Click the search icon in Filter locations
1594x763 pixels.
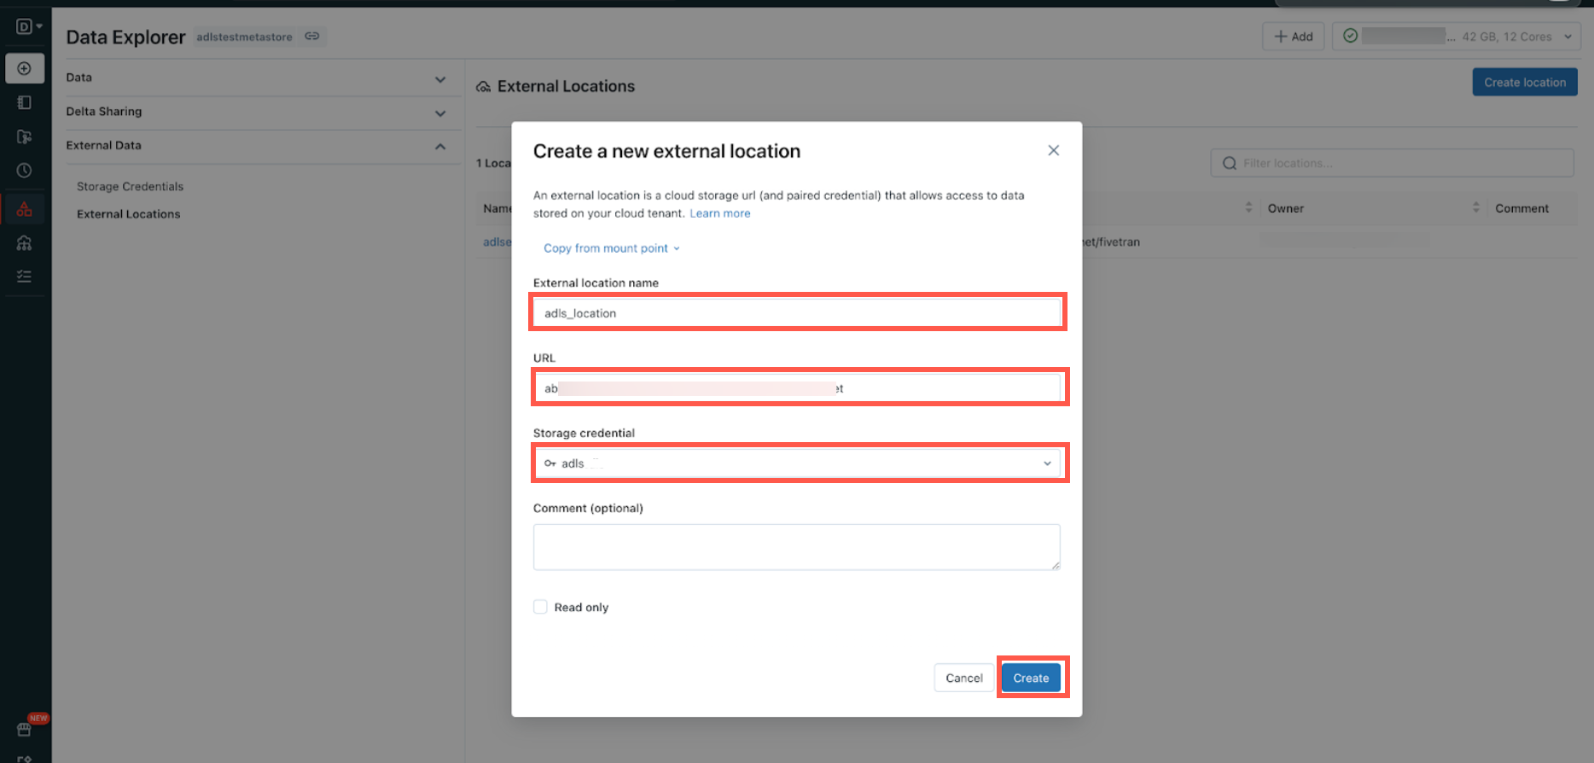(1230, 163)
